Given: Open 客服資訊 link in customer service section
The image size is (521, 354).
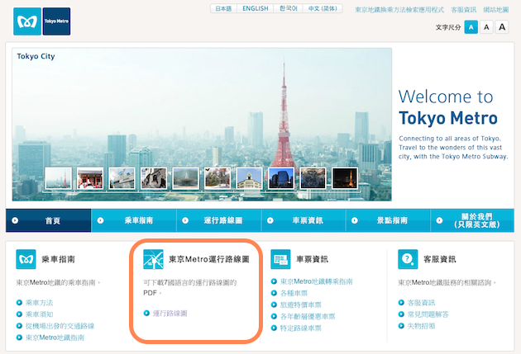Looking at the screenshot, I should pos(421,303).
